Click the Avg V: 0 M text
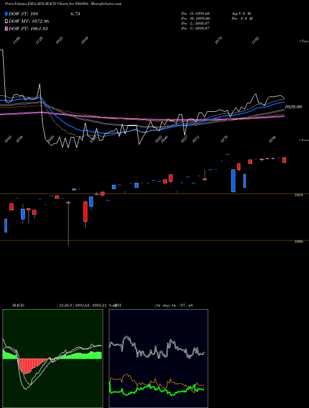The height and width of the screenshot is (408, 309). 241,14
